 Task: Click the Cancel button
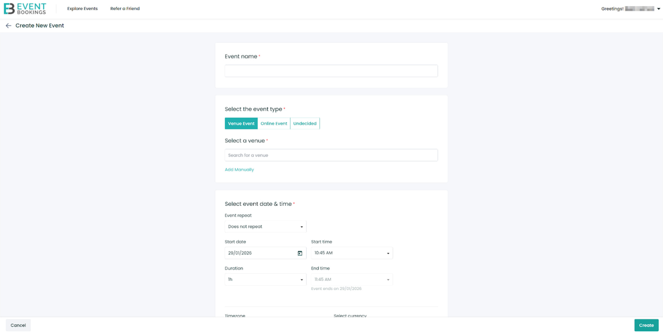(x=18, y=325)
